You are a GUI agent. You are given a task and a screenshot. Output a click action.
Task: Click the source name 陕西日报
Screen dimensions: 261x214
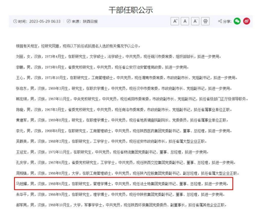(90, 22)
